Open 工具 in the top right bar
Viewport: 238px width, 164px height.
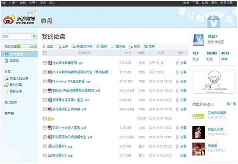tap(195, 3)
